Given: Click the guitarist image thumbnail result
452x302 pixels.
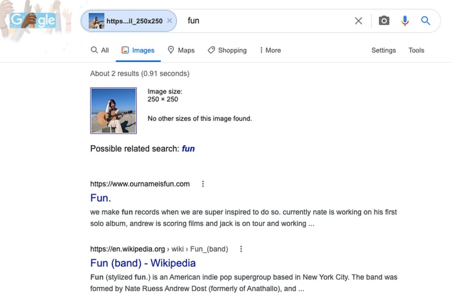Looking at the screenshot, I should [114, 110].
